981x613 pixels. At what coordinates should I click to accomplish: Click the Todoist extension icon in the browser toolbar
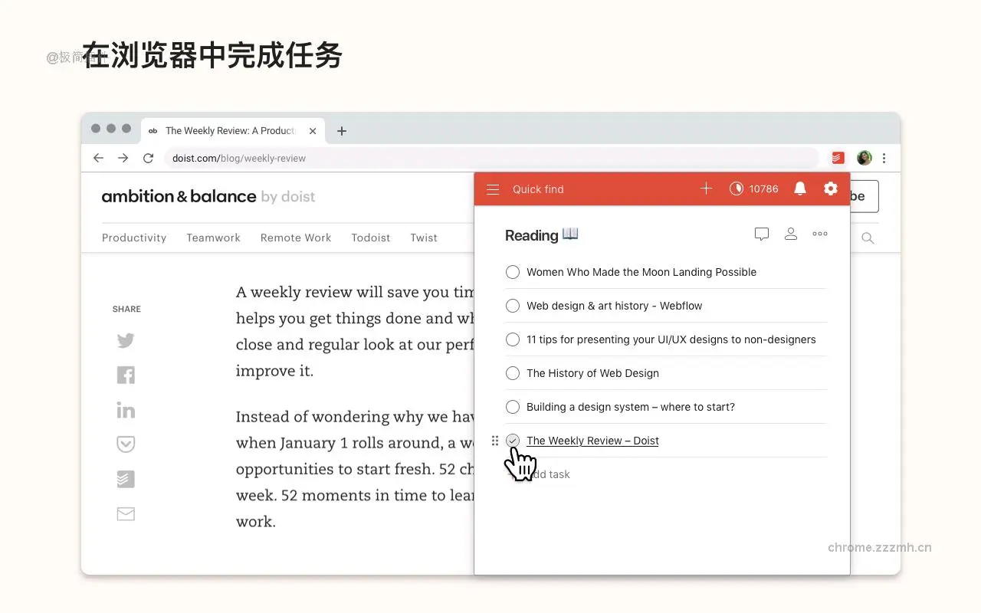(x=838, y=158)
